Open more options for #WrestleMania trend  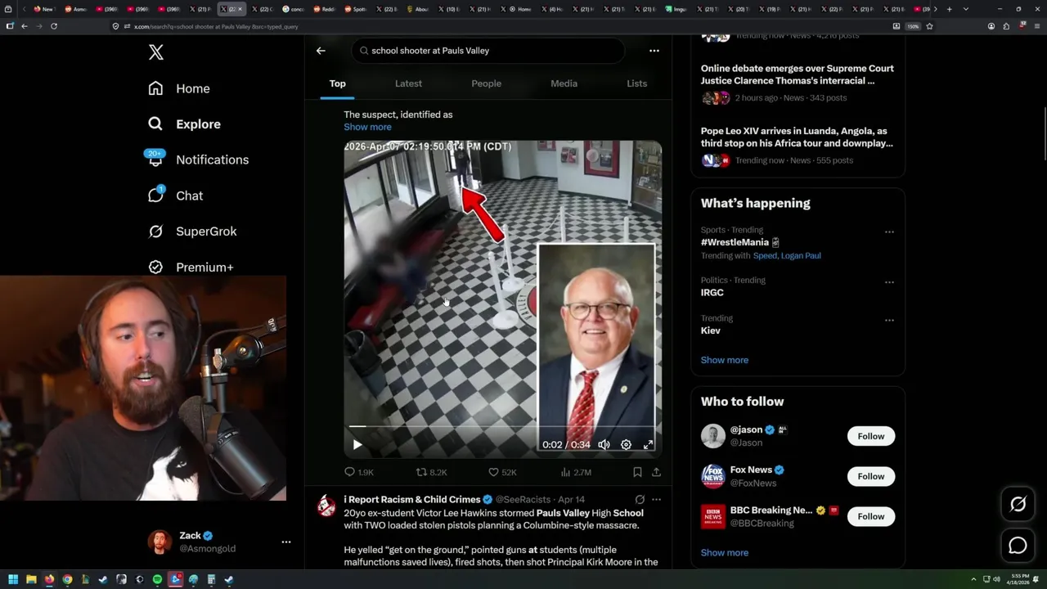click(x=889, y=232)
